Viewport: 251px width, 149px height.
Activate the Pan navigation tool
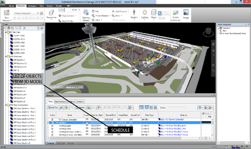[95, 11]
